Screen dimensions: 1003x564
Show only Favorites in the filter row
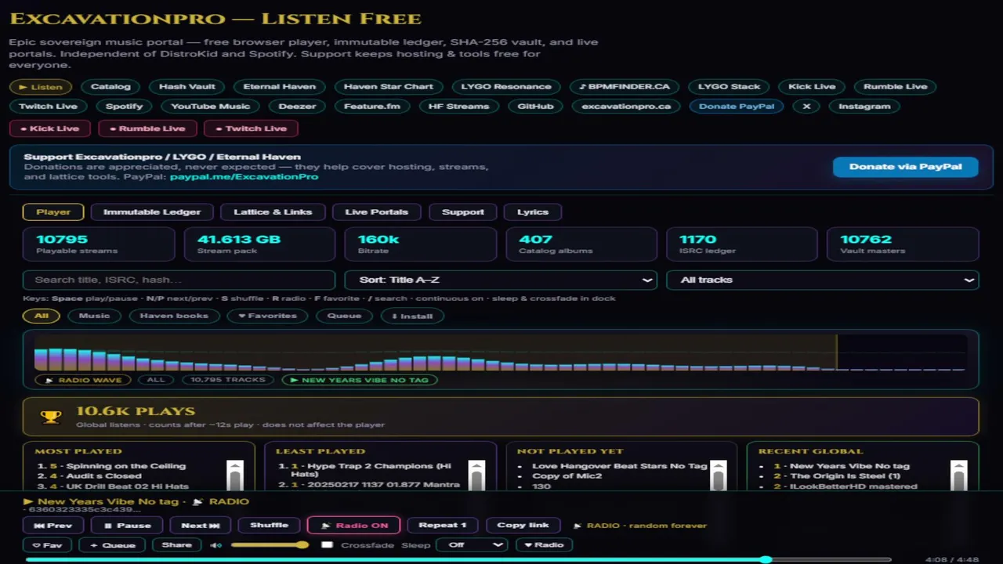point(267,316)
